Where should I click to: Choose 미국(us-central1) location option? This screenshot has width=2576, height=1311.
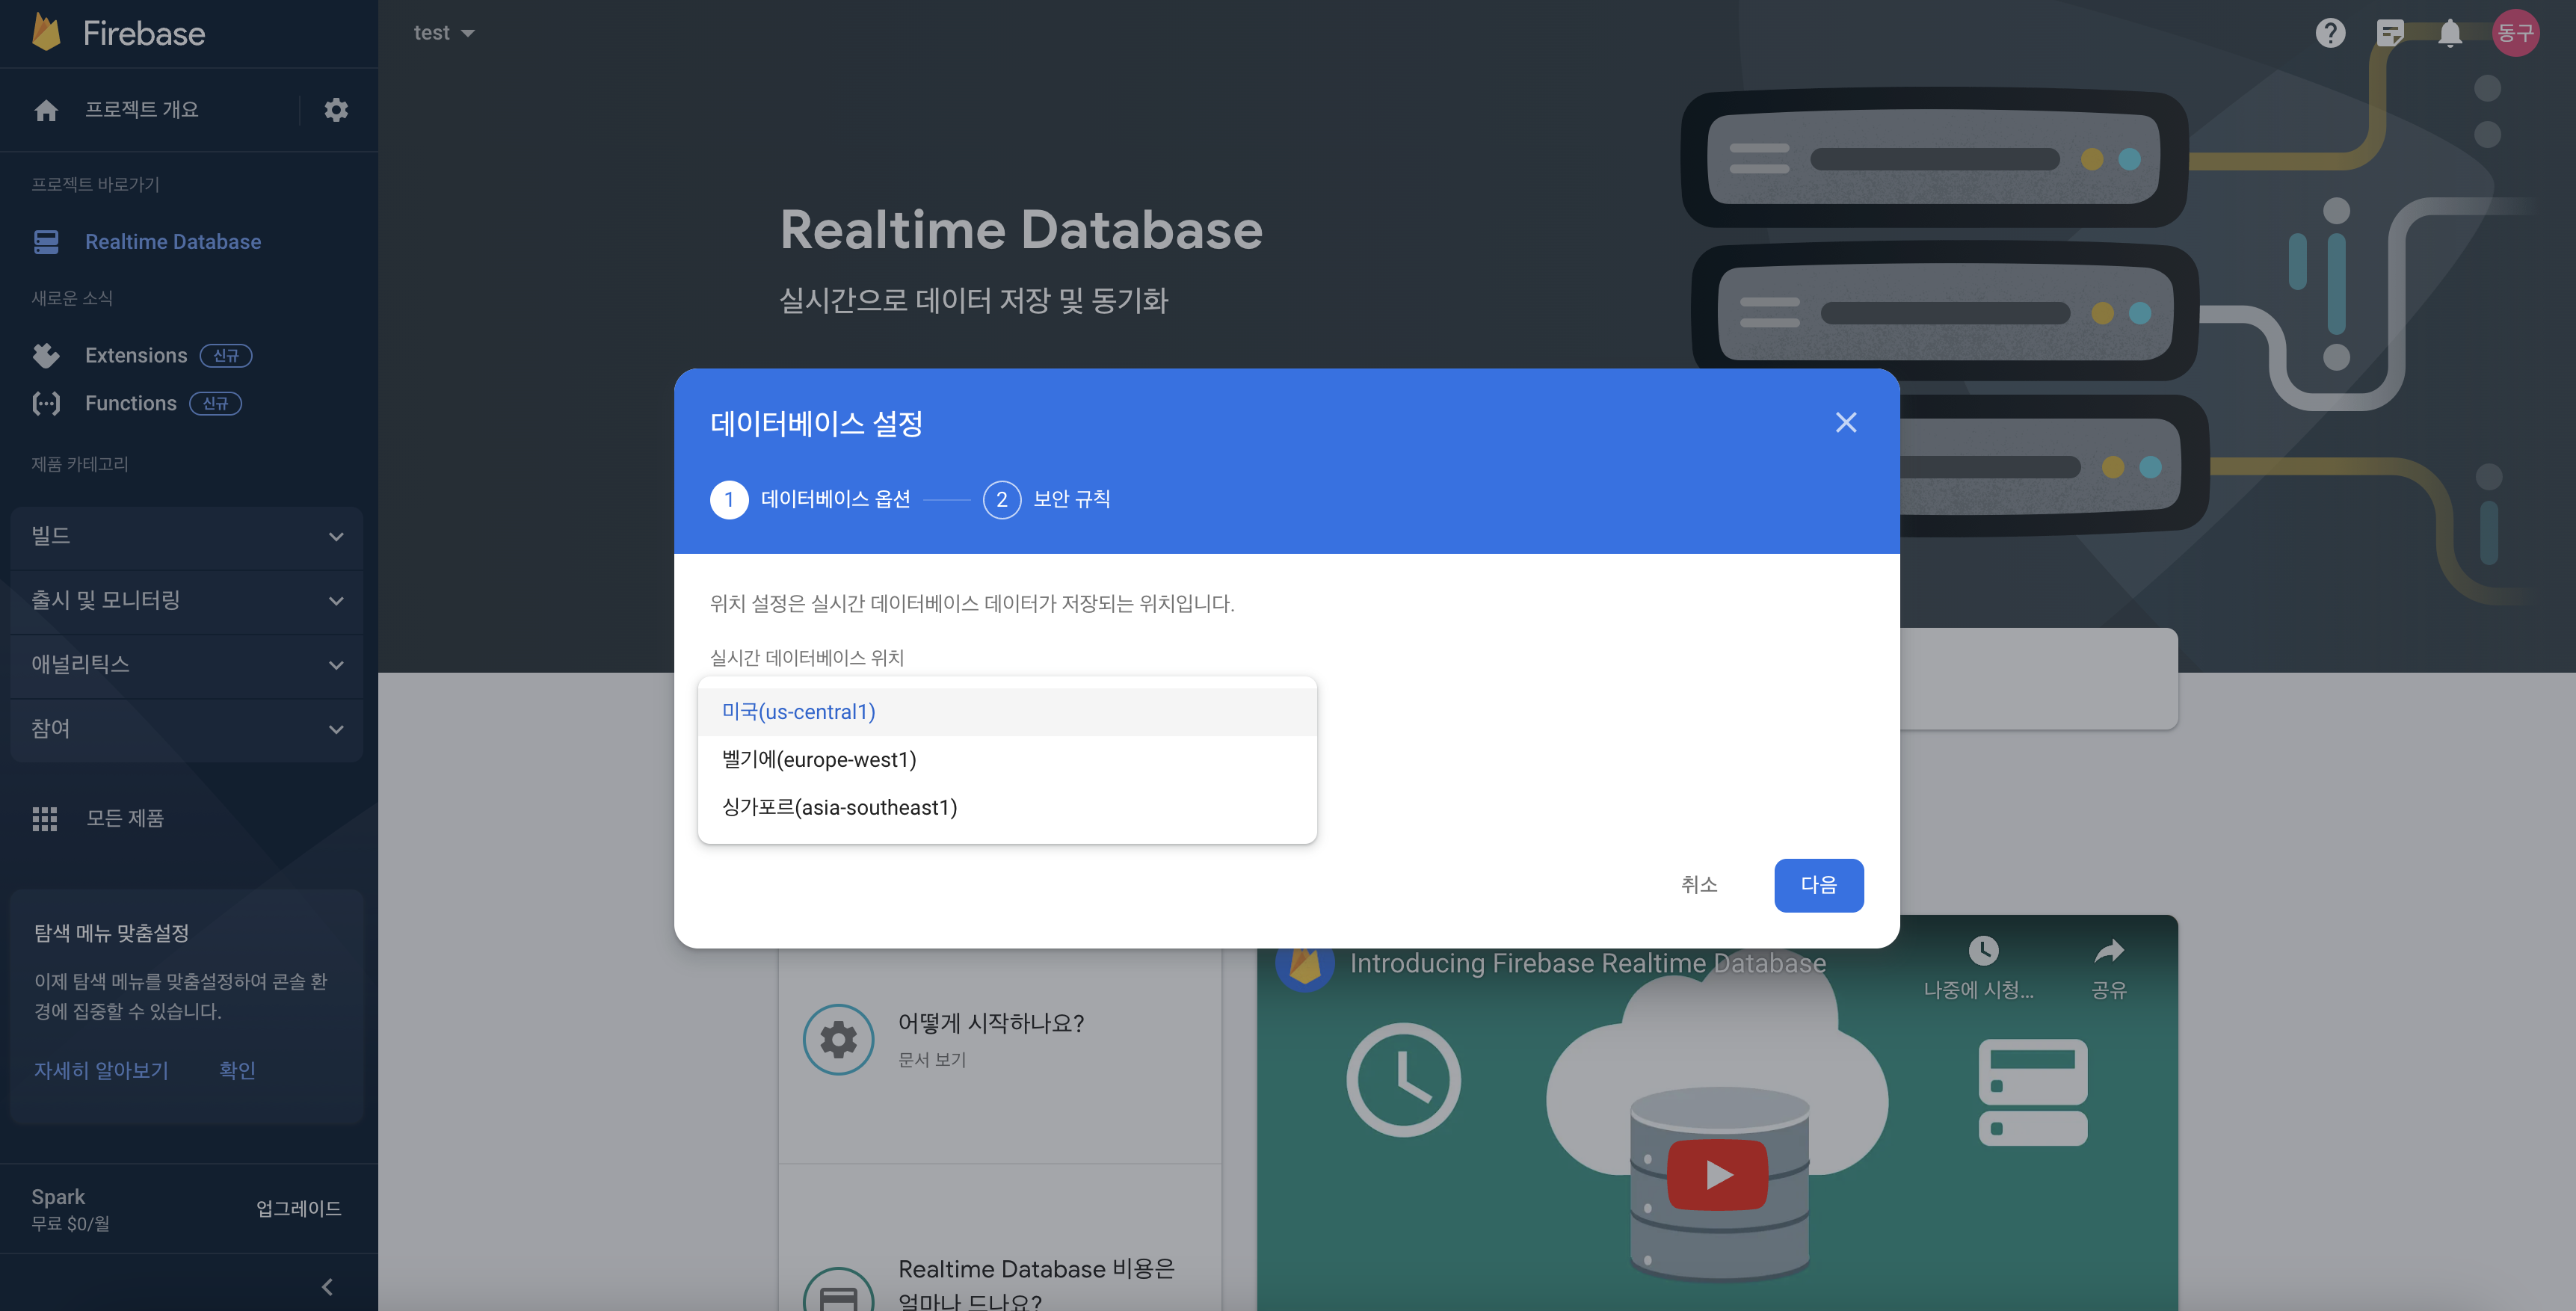(798, 711)
